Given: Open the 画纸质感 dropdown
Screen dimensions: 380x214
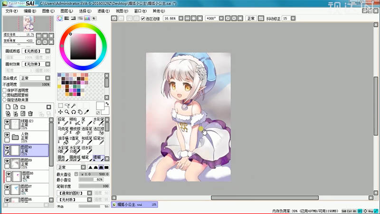Looking at the screenshot, I should coord(48,51).
